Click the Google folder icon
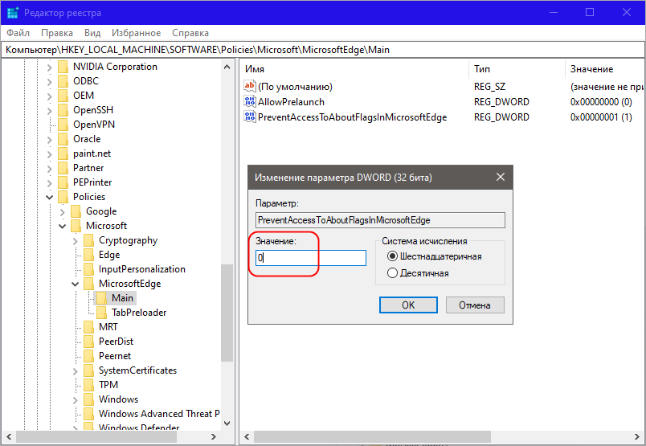This screenshot has height=446, width=646. [x=76, y=211]
